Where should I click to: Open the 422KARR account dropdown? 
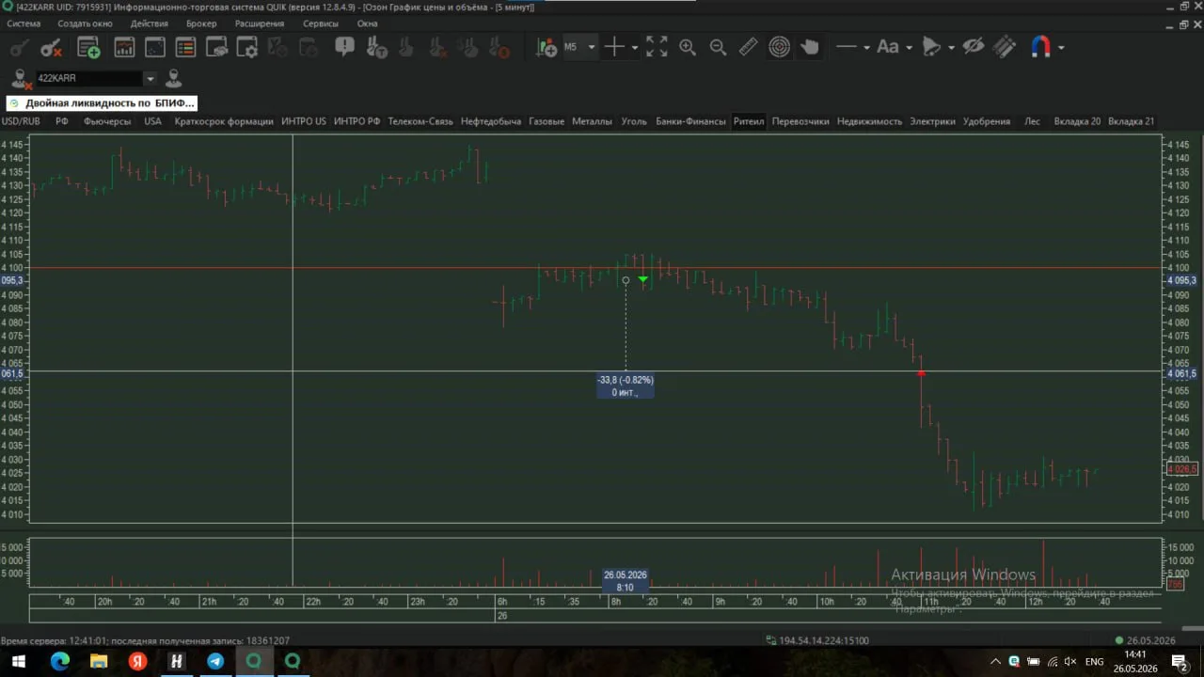pos(150,78)
